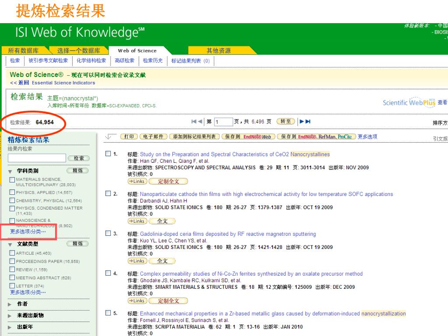Expand the 作者 section
This screenshot has height=336, width=448.
click(x=10, y=304)
